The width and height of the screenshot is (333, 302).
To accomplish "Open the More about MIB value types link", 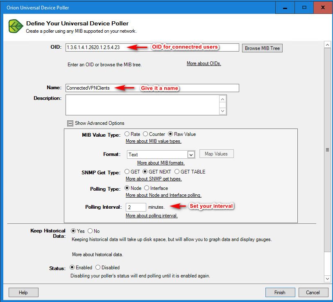I will click(x=153, y=141).
